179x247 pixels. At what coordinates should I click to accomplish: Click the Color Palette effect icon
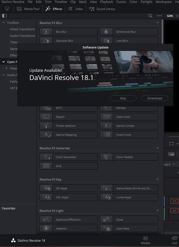(x=106, y=157)
